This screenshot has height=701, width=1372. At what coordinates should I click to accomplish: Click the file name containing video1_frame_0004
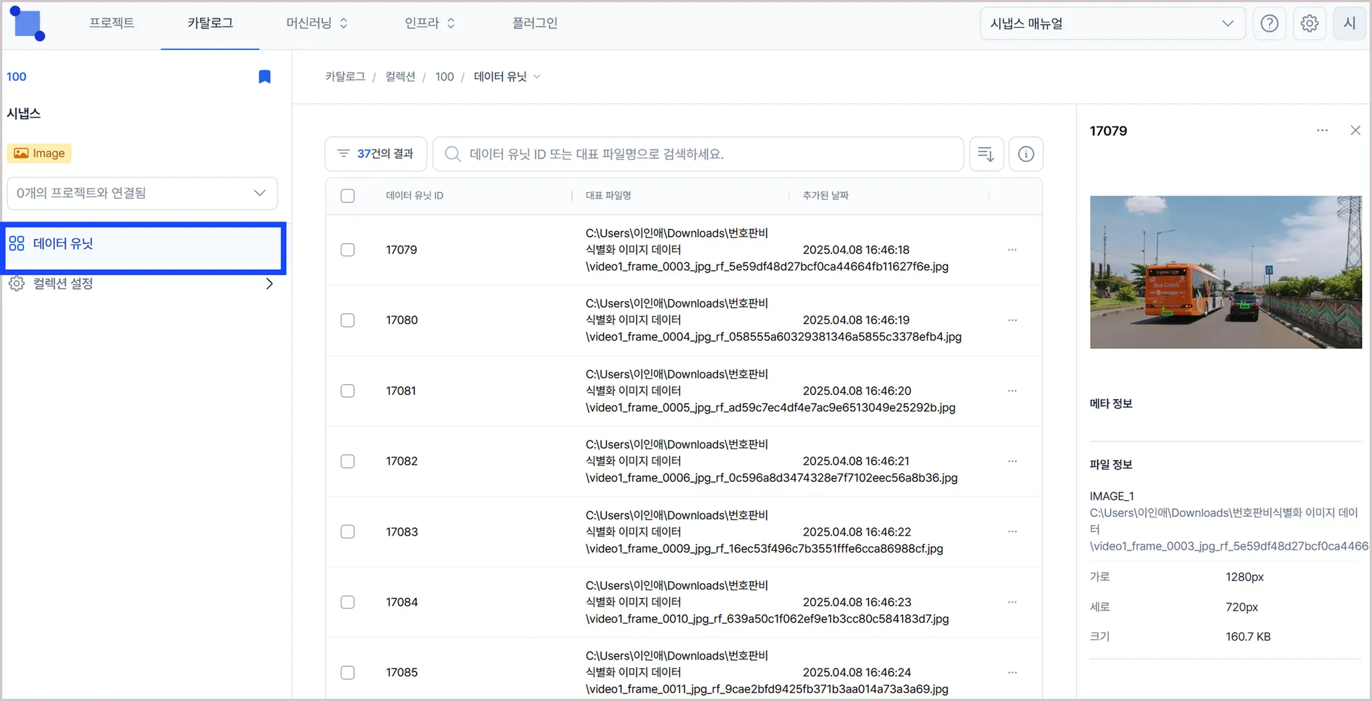tap(774, 320)
